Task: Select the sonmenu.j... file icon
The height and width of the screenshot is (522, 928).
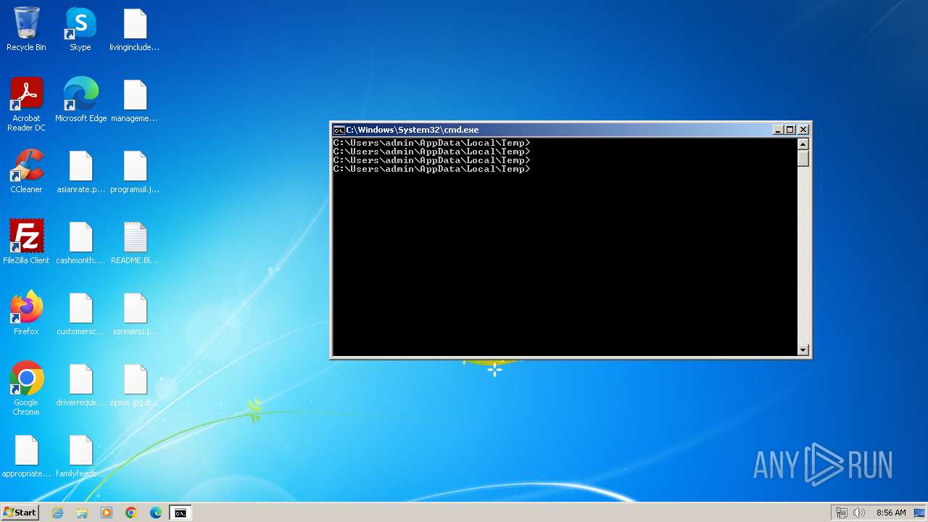Action: click(135, 313)
